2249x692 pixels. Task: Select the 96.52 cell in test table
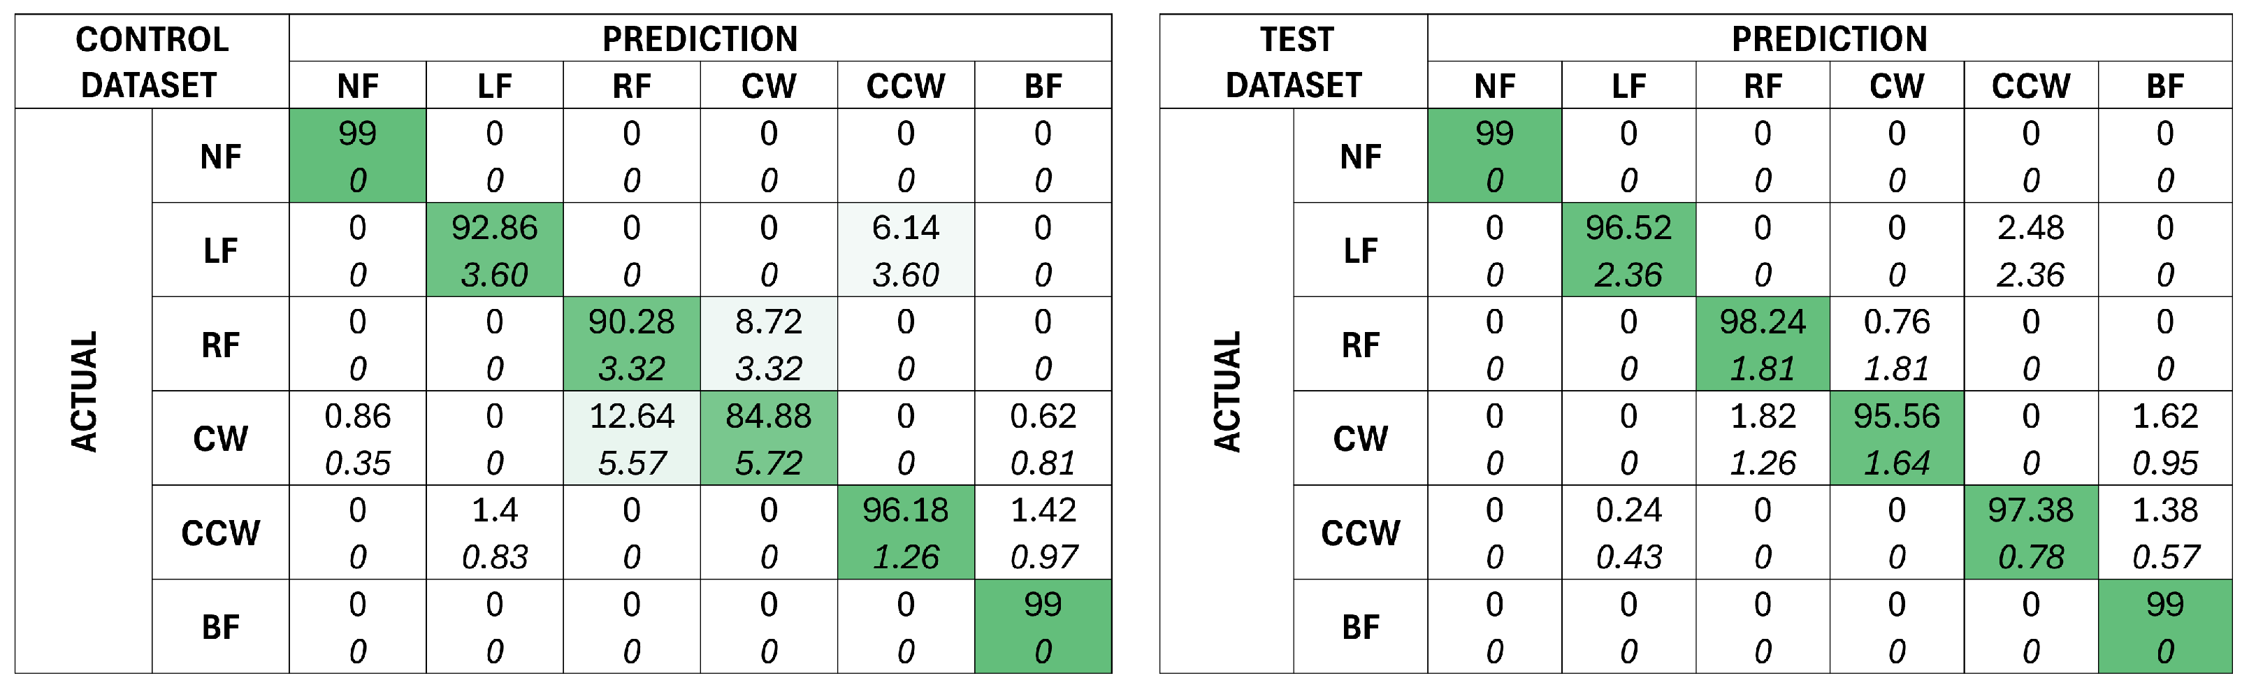[1628, 250]
